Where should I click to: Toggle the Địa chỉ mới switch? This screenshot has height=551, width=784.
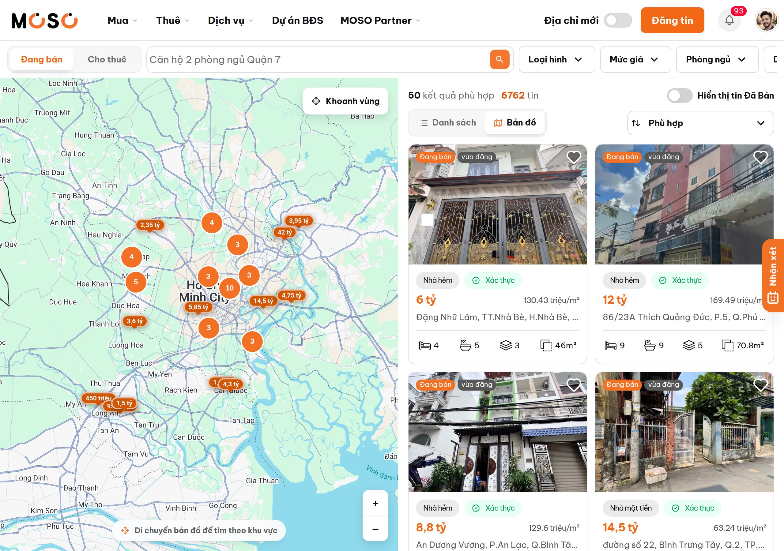618,21
